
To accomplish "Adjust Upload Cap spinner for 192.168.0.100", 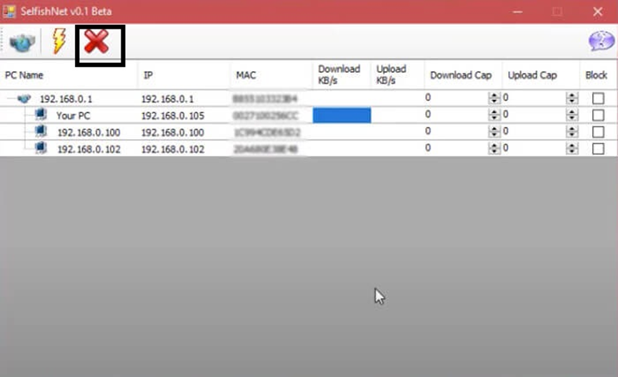I will pos(572,132).
